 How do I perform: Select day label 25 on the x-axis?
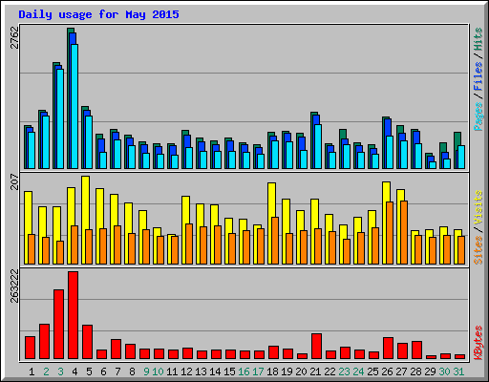pyautogui.click(x=372, y=371)
